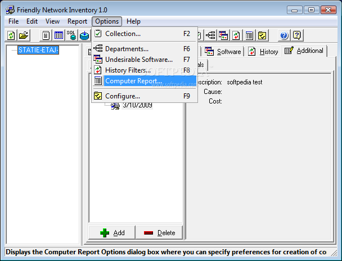Choose Configure from the Options menu
This screenshot has width=342, height=261.
click(x=145, y=96)
